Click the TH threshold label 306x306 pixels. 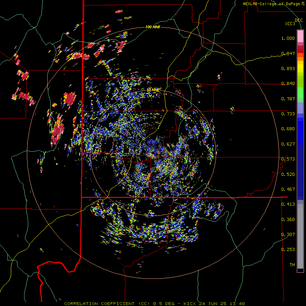[x=292, y=265]
